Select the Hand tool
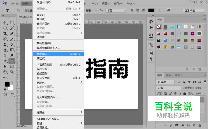This screenshot has width=208, height=129. point(5,72)
